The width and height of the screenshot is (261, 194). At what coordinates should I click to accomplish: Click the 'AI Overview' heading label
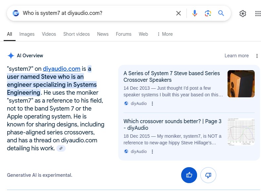coord(30,56)
